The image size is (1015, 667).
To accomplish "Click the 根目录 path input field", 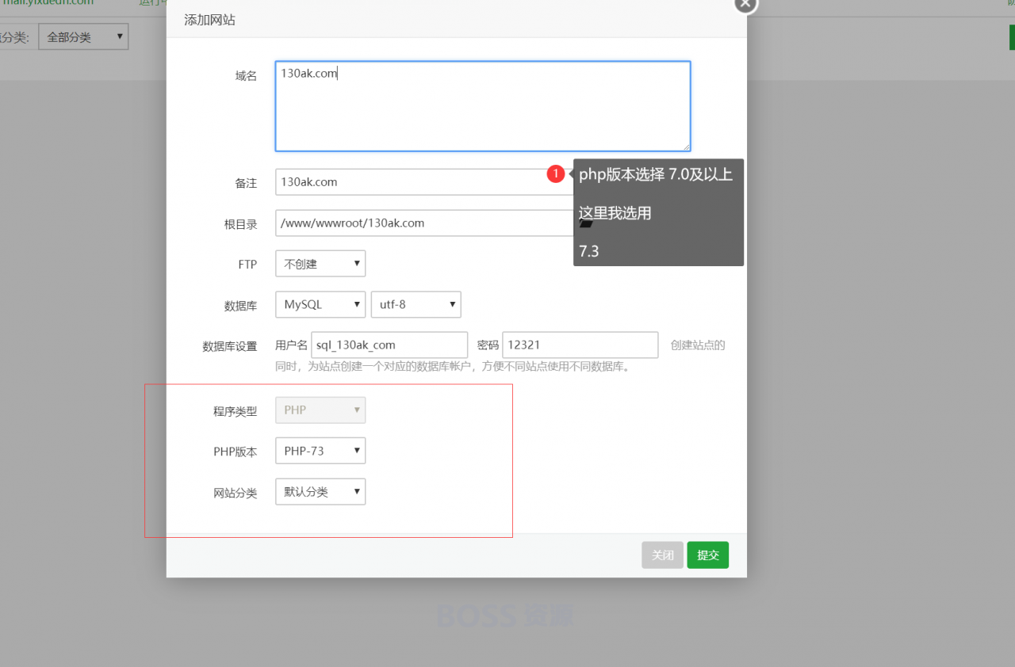I will click(424, 223).
